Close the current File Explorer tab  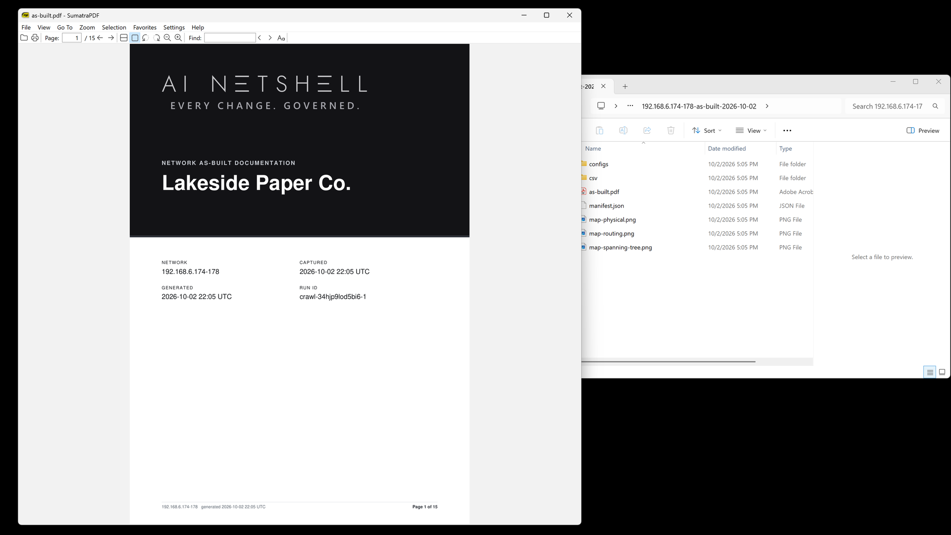(x=603, y=86)
